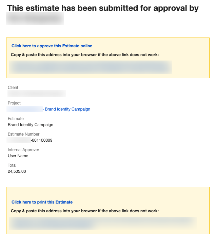Click the Client field label

(13, 88)
